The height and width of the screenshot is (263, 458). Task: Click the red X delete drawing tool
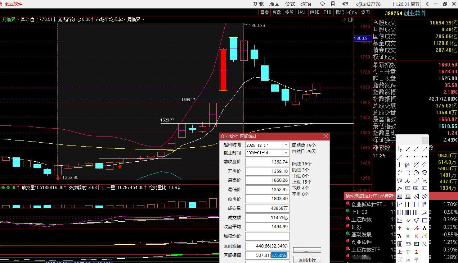[x=416, y=236]
